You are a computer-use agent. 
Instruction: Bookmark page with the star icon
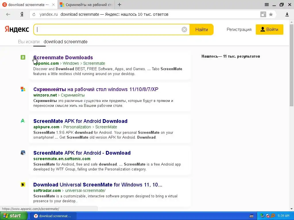[271, 14]
